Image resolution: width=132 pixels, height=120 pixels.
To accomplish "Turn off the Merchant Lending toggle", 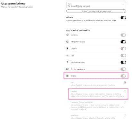I will (x=123, y=62).
